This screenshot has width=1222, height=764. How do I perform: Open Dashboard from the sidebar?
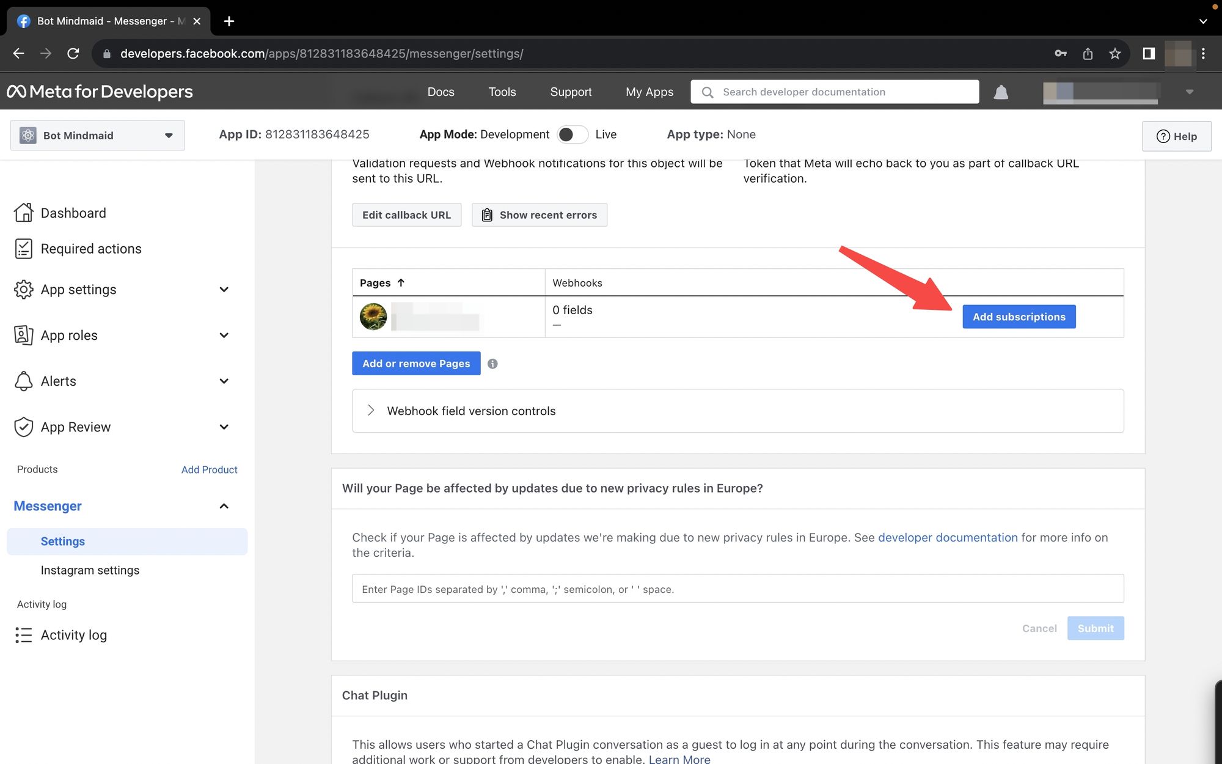pos(73,213)
